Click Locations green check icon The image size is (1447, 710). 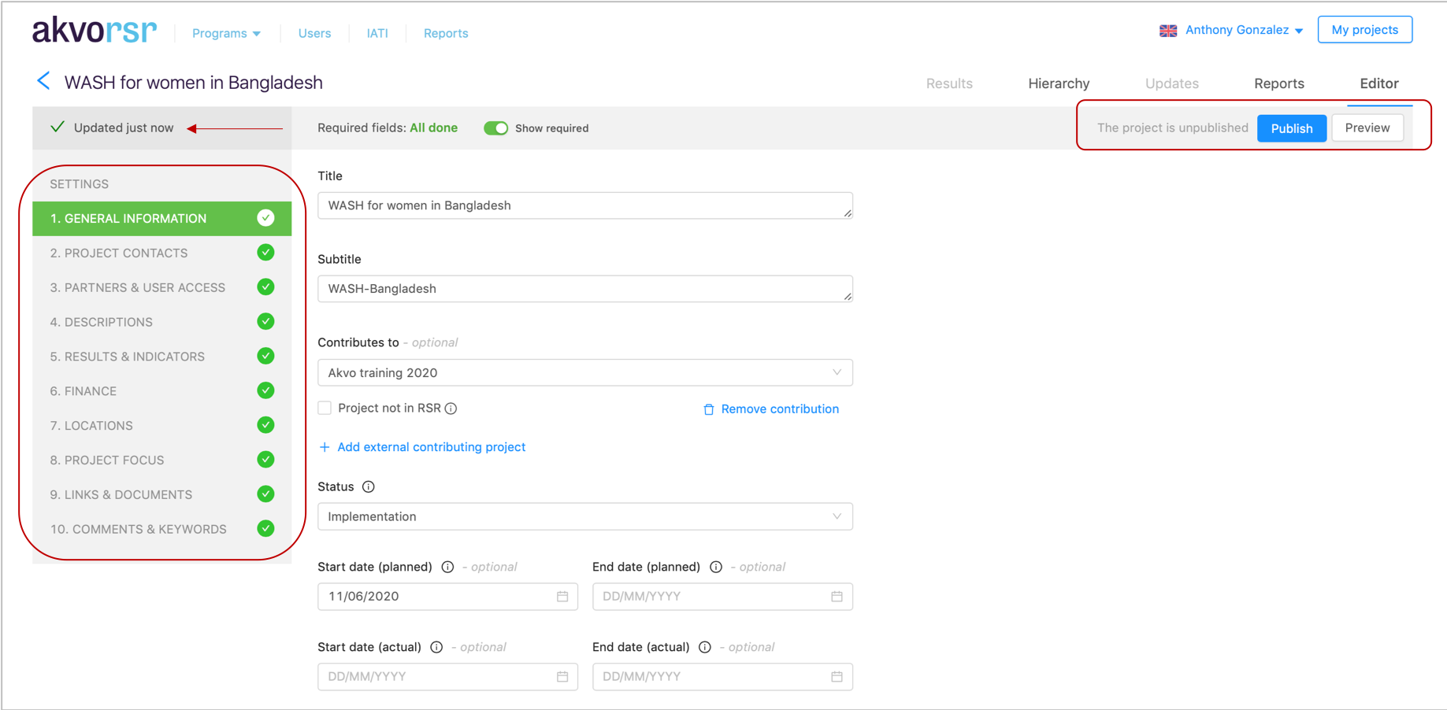pos(266,426)
